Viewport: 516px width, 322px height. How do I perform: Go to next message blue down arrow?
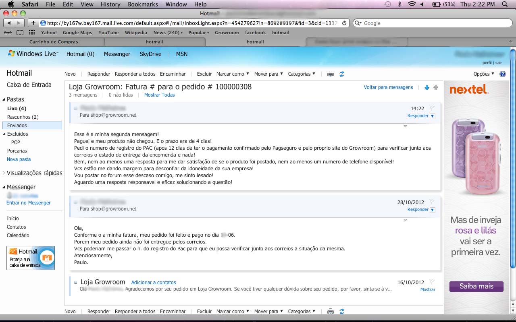point(427,87)
